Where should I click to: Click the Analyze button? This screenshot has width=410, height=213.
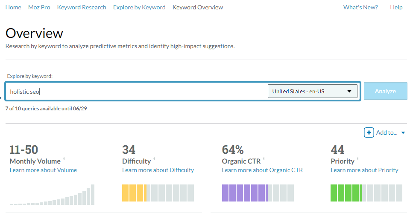[385, 91]
